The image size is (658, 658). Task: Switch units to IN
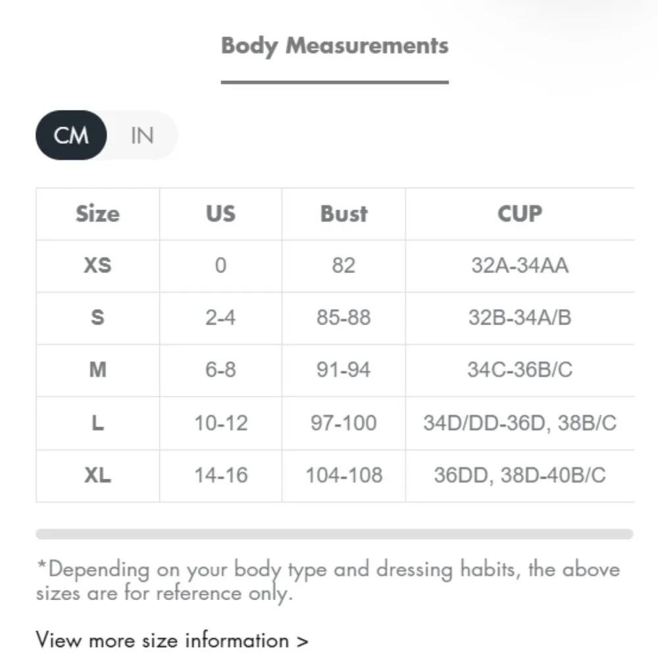(x=142, y=136)
